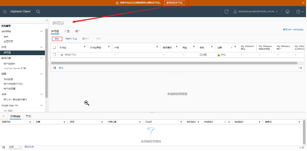307x151 pixels.
Task: Click the search magnifier icon in header
Action: point(38,12)
